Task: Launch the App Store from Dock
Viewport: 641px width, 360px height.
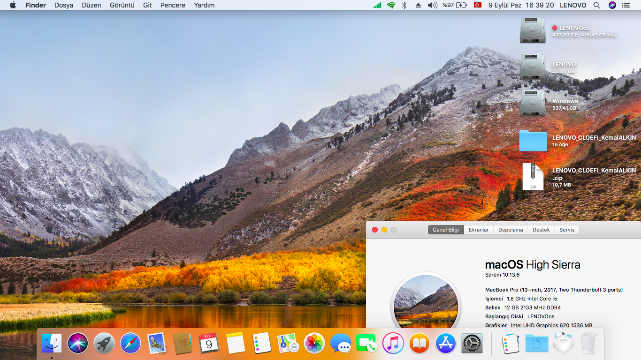Action: [446, 344]
